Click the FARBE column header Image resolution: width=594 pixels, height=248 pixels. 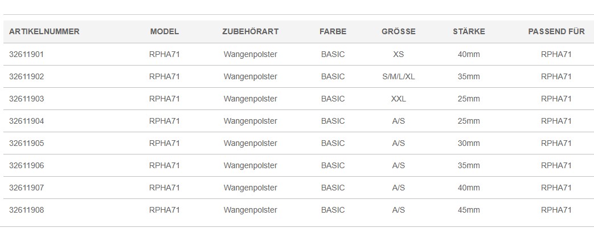[x=333, y=31]
